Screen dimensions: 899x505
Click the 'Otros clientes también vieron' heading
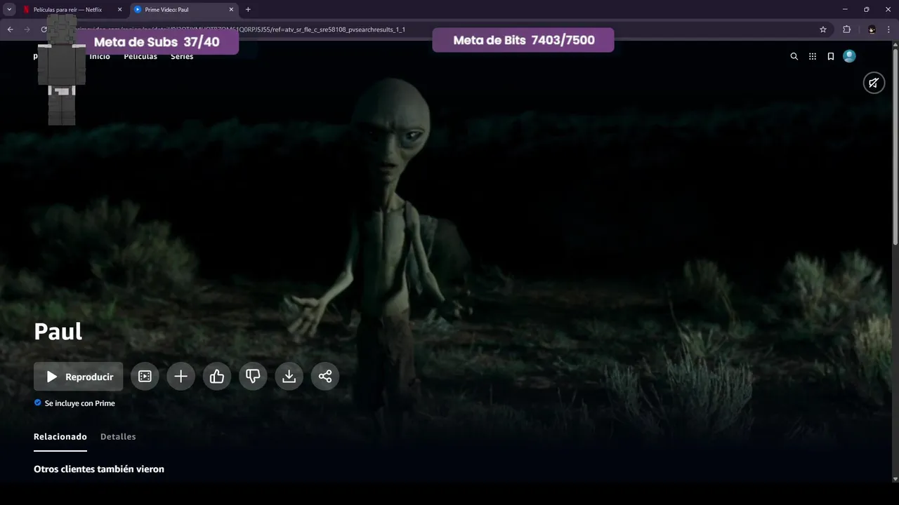pyautogui.click(x=99, y=469)
